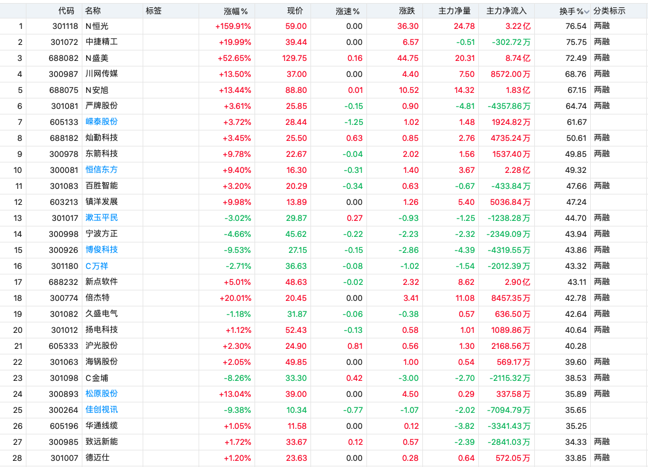The height and width of the screenshot is (467, 648).
Task: Select the N盛美 stock name
Action: (97, 58)
